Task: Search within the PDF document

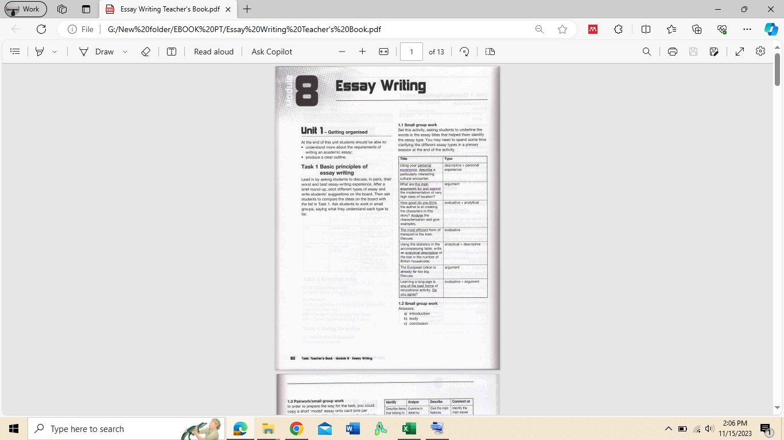Action: click(647, 51)
